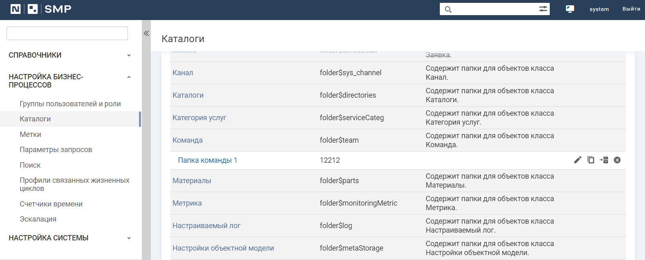Expand the СПРАВОЧНИКИ section
The image size is (645, 260).
click(x=129, y=55)
